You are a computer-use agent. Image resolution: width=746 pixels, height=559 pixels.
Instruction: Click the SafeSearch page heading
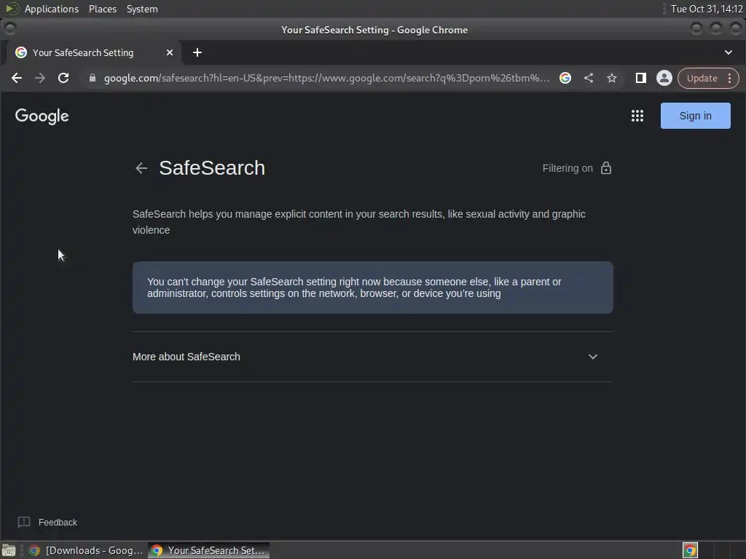point(212,168)
